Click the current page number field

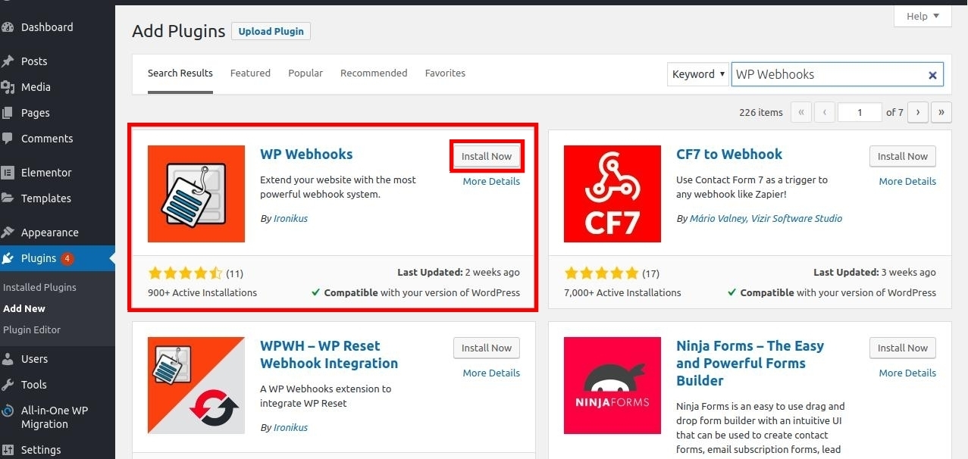860,112
